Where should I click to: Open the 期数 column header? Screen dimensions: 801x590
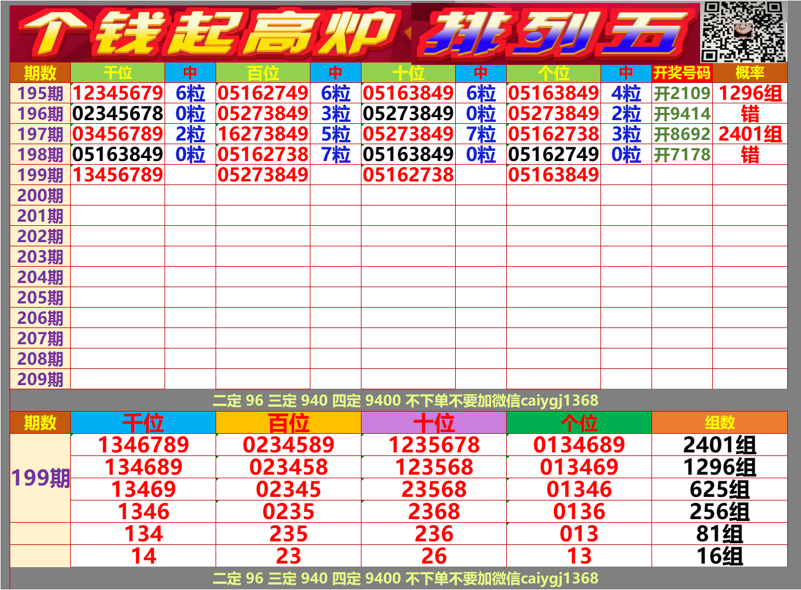tap(39, 72)
